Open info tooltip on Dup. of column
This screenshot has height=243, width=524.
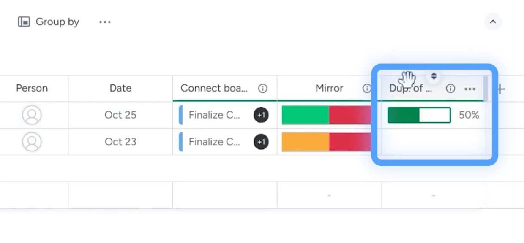pos(450,89)
